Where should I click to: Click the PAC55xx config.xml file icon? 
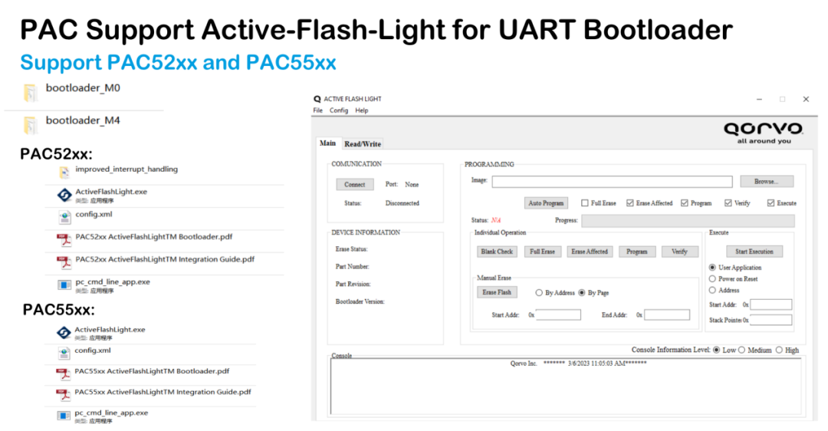[x=64, y=354]
